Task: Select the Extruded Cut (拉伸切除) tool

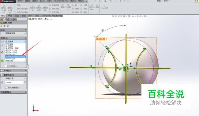Action: (x=32, y=8)
